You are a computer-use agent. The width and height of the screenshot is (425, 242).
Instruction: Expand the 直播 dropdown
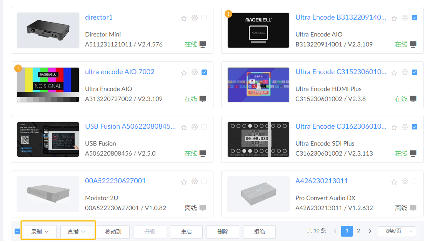coord(77,232)
